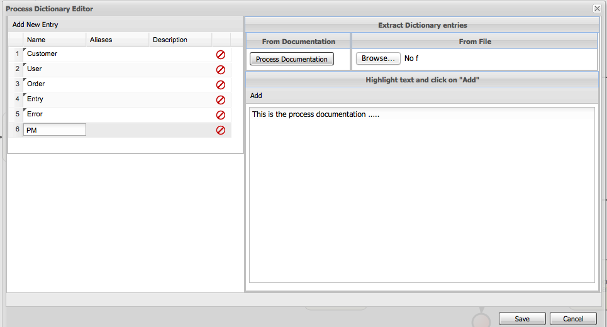The width and height of the screenshot is (607, 327).
Task: Focus the PM name input field
Action: (54, 130)
